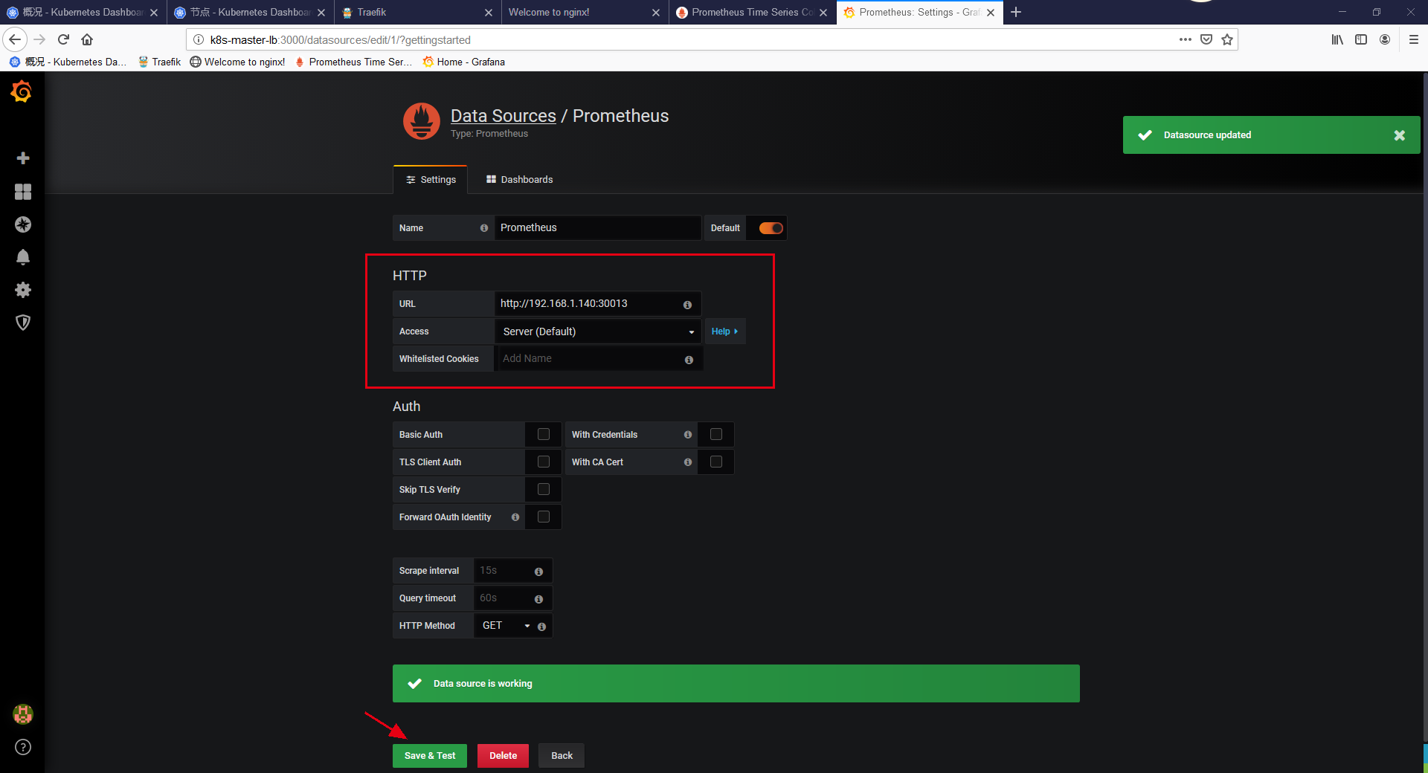Show info tooltip for With CA Cert
The image size is (1428, 773).
click(688, 462)
